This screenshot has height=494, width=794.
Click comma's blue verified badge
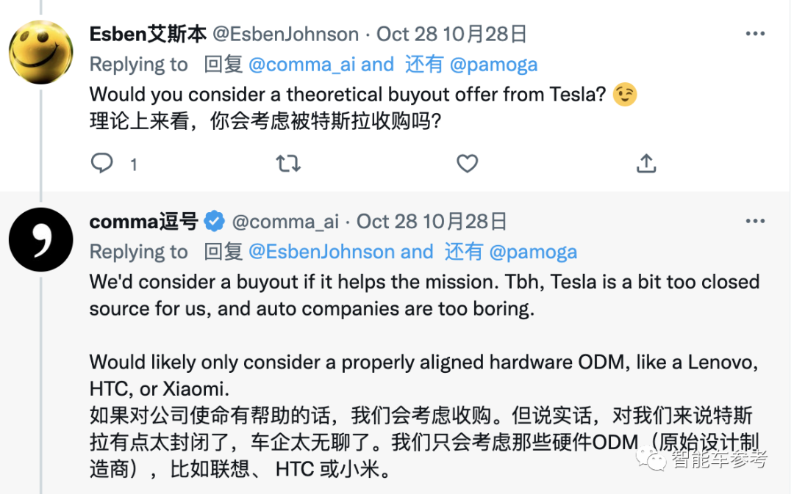[215, 221]
